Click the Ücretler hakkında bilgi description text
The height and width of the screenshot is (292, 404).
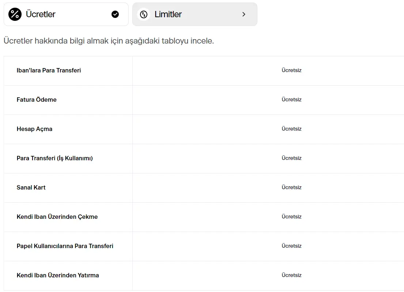109,41
